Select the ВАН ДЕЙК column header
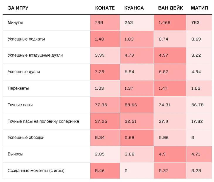 [170, 8]
